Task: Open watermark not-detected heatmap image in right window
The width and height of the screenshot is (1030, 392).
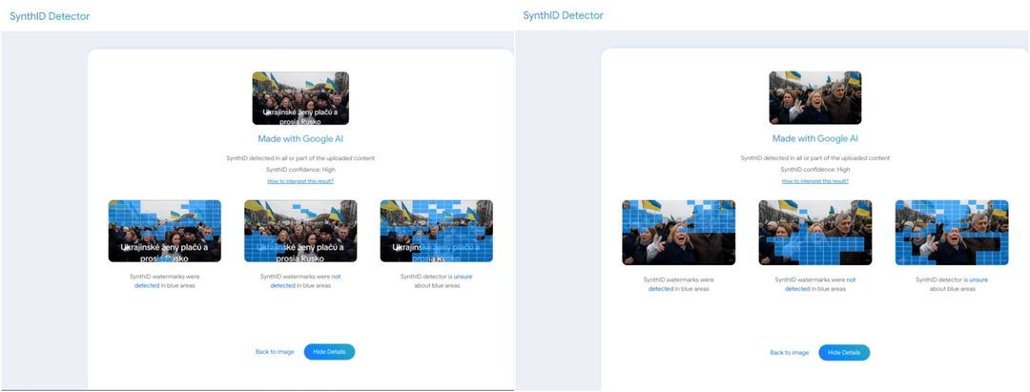Action: (815, 233)
